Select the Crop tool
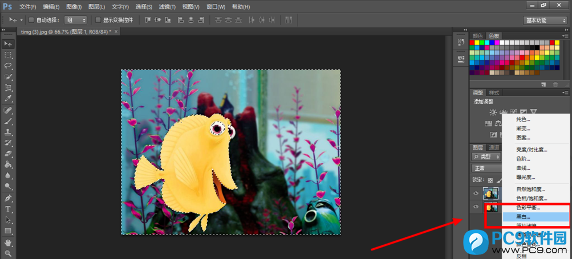Screen dimensions: 572x259 pyautogui.click(x=7, y=88)
